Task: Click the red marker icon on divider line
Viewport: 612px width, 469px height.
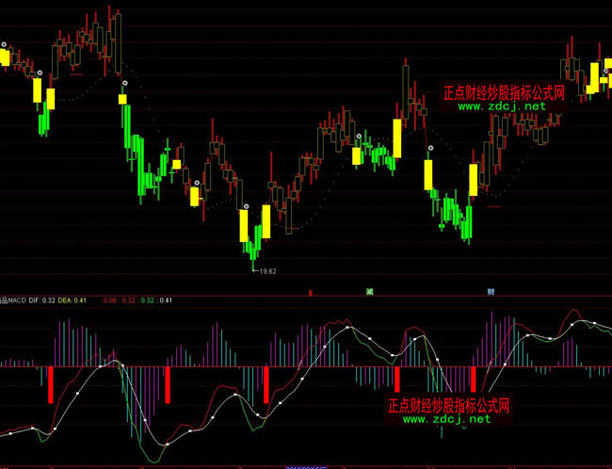Action: click(x=311, y=292)
